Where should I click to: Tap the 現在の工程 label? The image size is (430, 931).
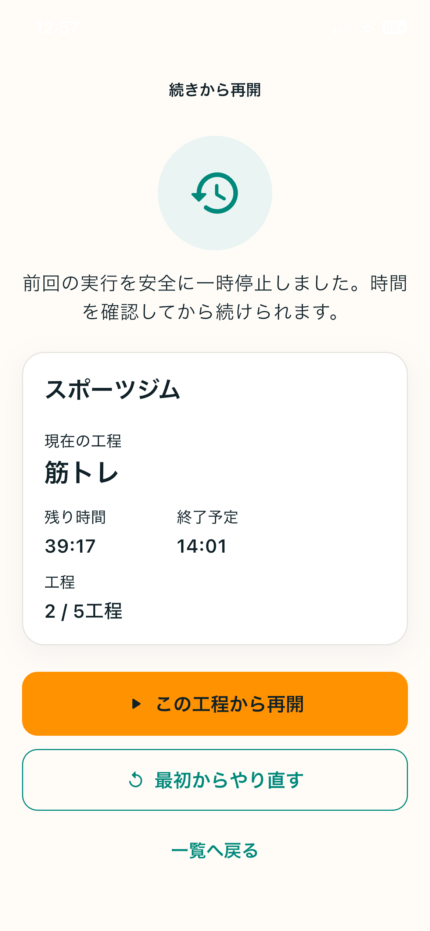(x=83, y=441)
